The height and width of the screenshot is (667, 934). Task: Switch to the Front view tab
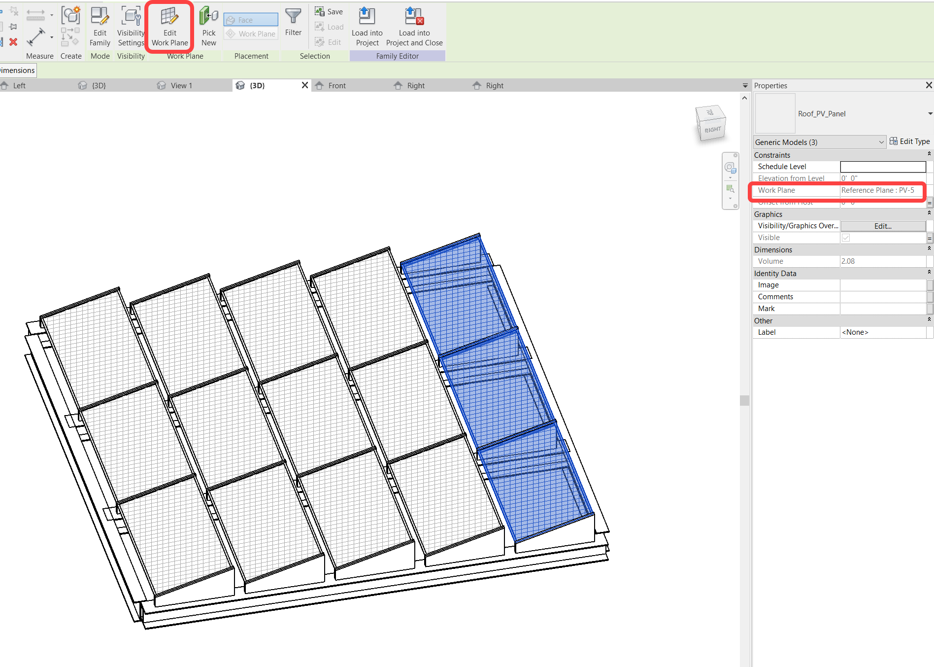[337, 85]
